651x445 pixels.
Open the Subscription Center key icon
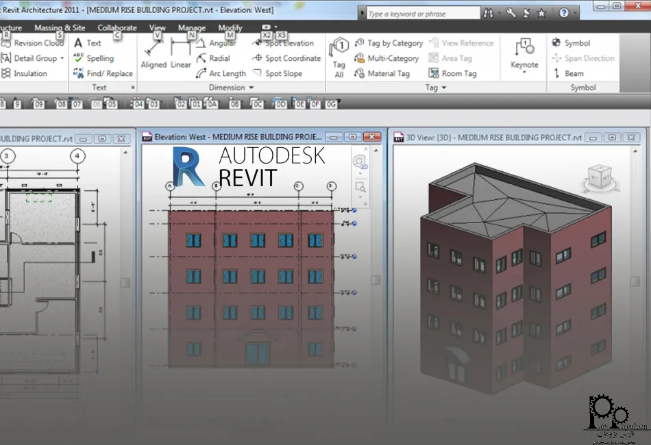point(511,13)
